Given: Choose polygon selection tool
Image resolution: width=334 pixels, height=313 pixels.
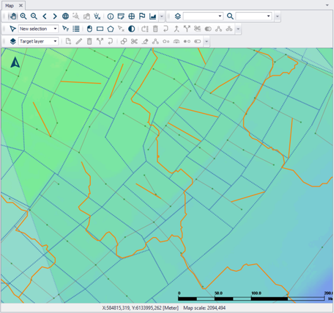Looking at the screenshot, I should 110,29.
